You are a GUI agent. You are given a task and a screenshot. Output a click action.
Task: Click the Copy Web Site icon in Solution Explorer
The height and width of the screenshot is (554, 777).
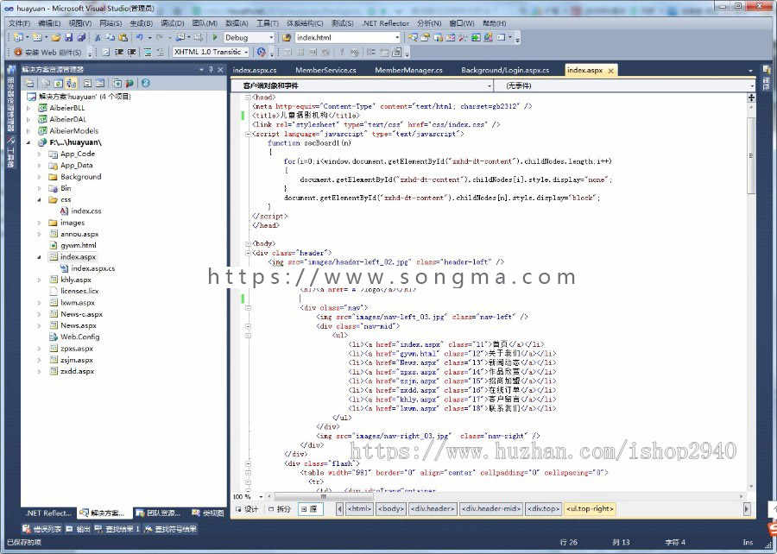pos(117,83)
